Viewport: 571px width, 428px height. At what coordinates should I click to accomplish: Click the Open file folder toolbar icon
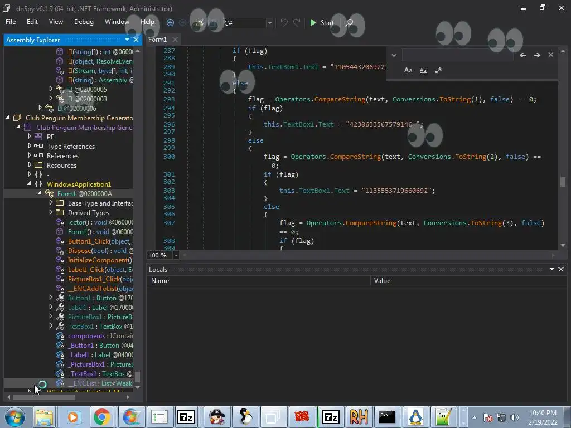pos(199,23)
